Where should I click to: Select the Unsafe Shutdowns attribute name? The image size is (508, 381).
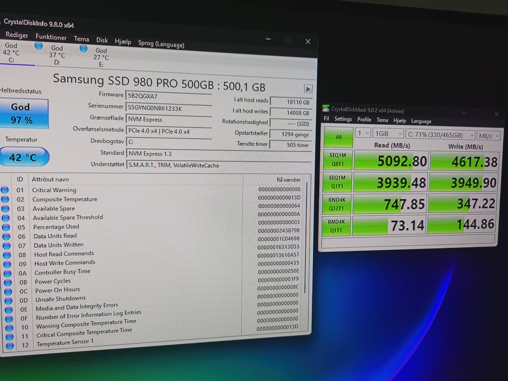click(61, 298)
